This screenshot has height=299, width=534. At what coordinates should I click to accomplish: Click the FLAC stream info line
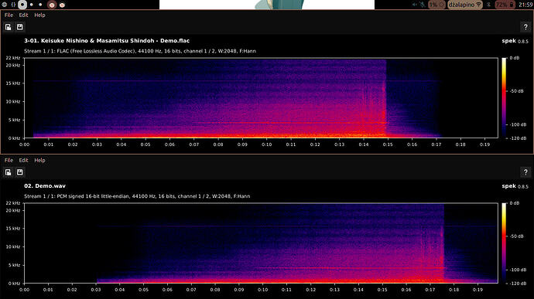click(x=140, y=51)
